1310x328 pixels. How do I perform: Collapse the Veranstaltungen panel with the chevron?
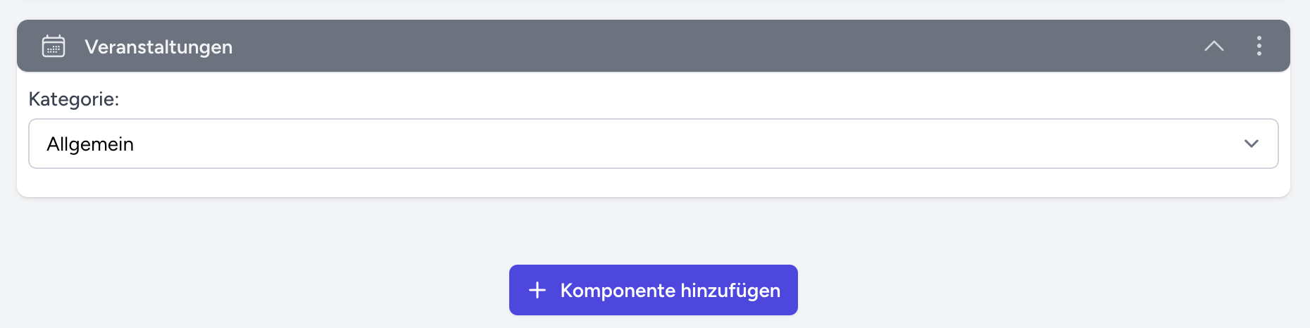[1214, 46]
